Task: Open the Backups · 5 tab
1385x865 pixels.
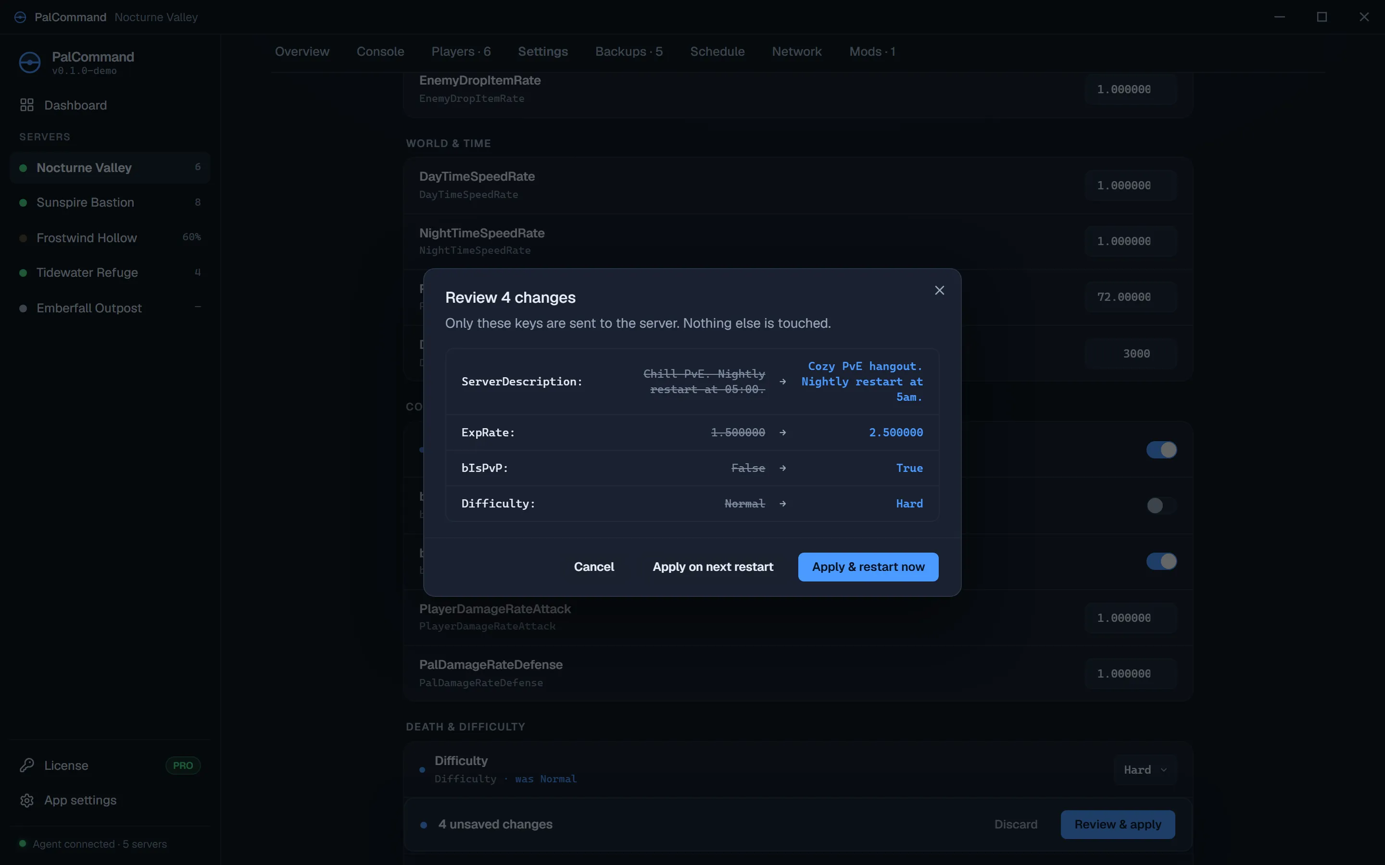Action: click(x=629, y=51)
